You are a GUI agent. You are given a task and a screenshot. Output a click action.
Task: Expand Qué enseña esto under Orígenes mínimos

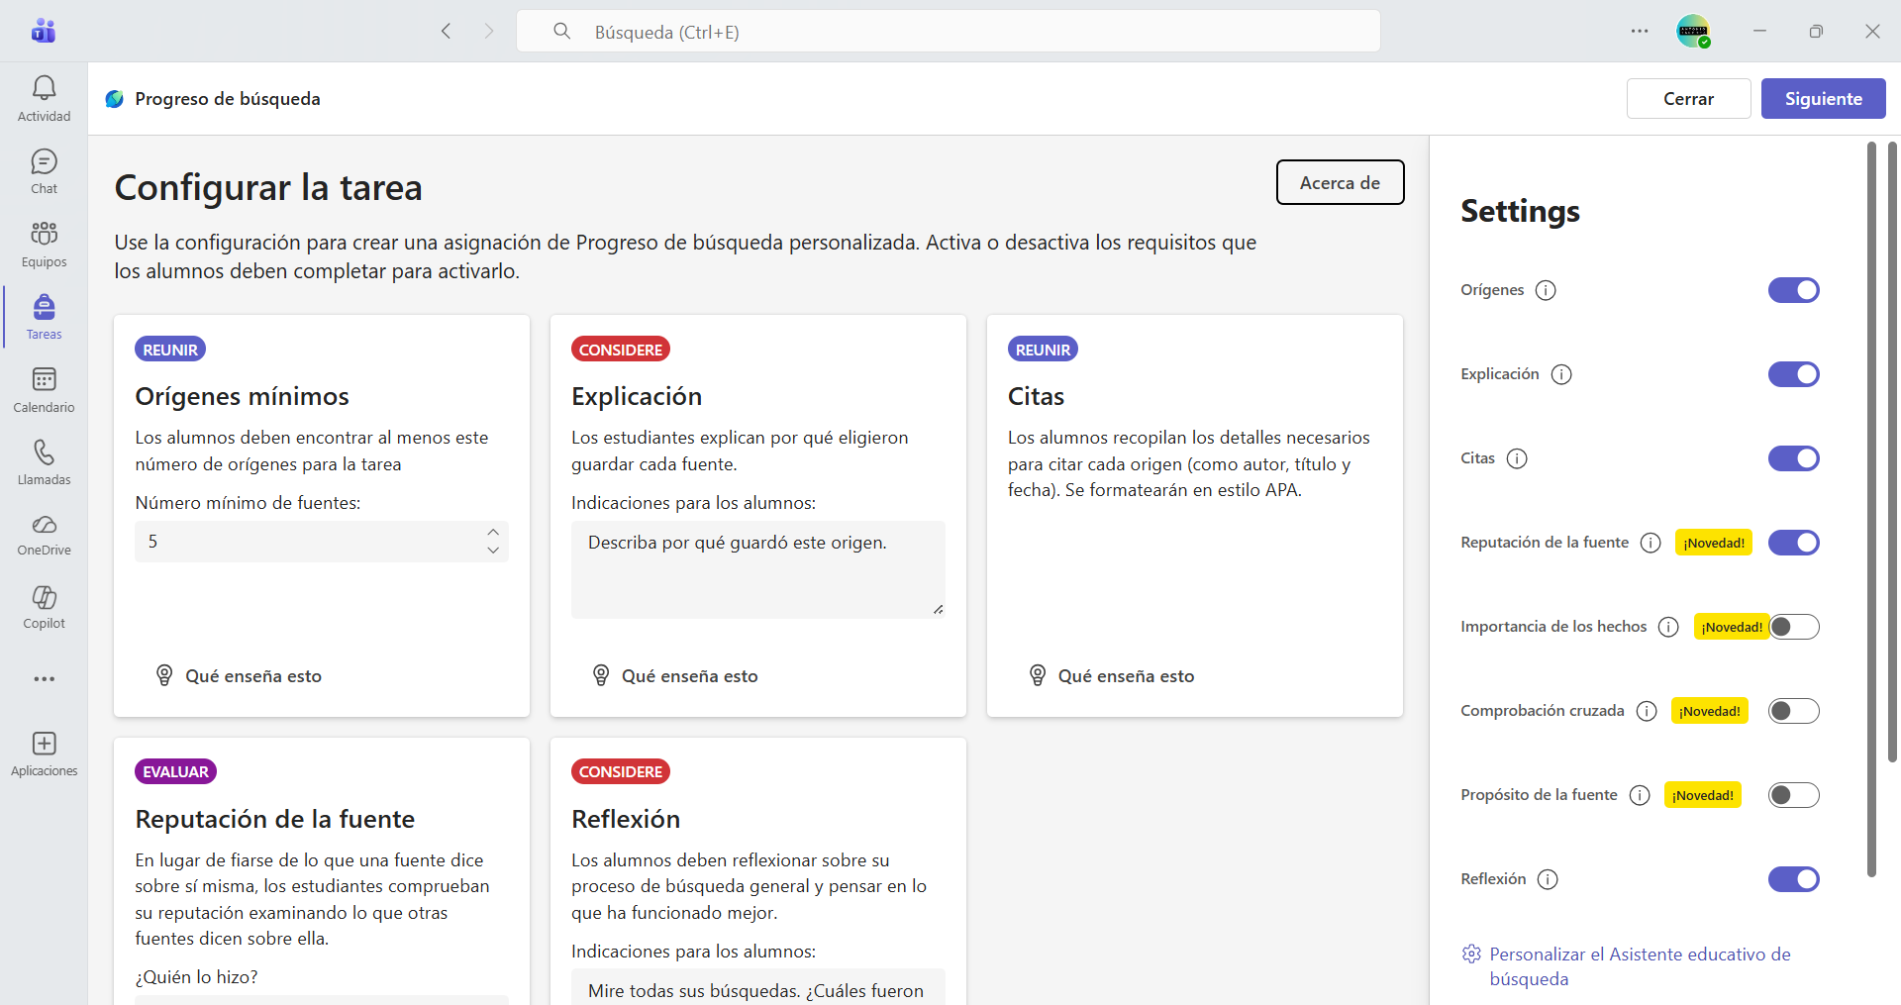[240, 676]
